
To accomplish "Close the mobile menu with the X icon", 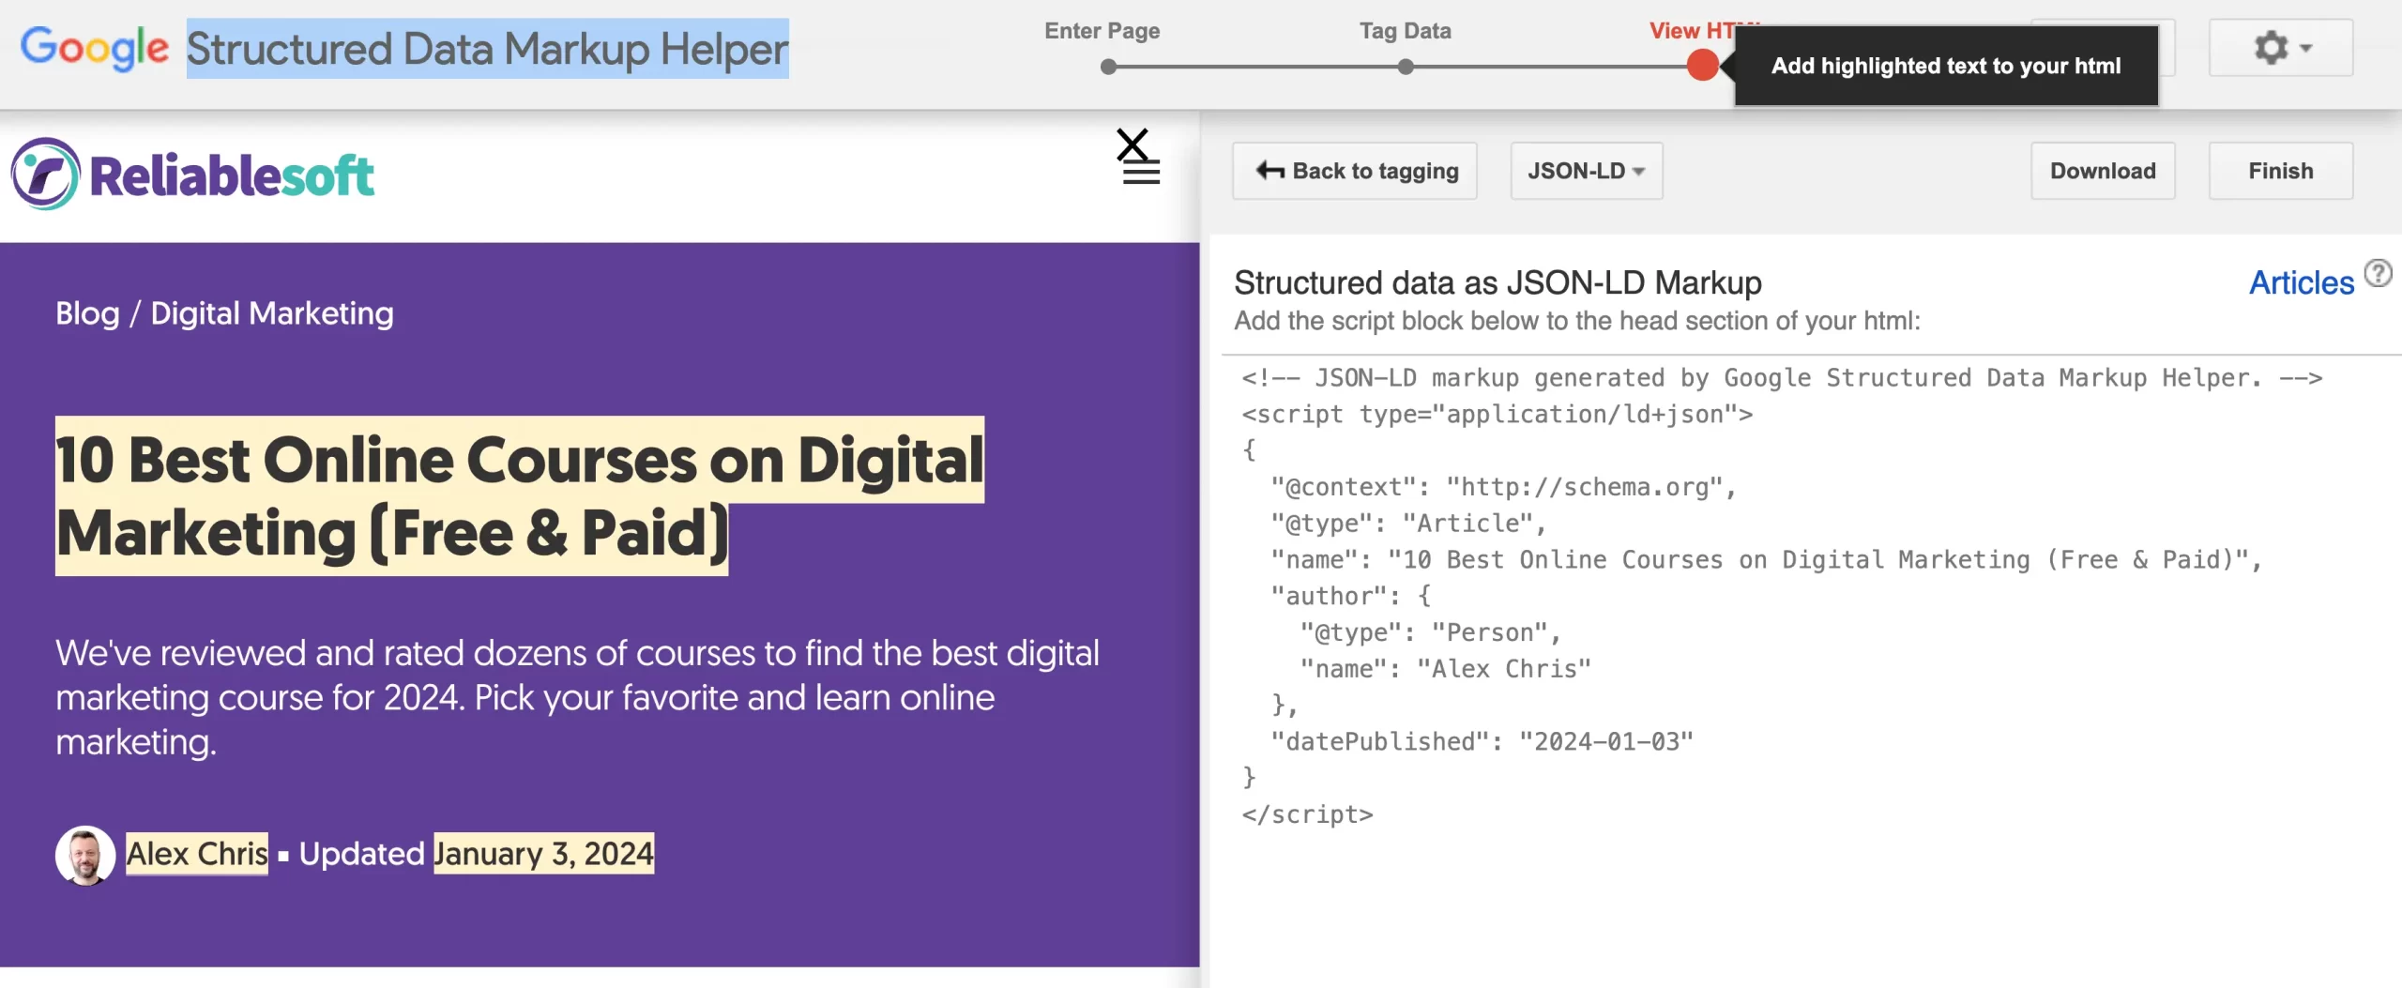I will (x=1133, y=144).
